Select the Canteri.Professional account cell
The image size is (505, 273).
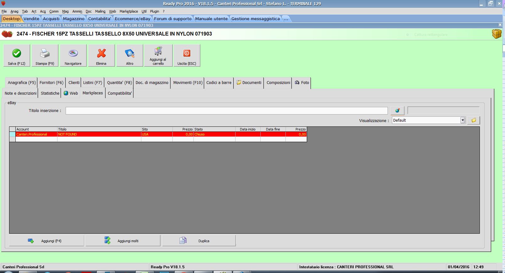tap(36, 134)
